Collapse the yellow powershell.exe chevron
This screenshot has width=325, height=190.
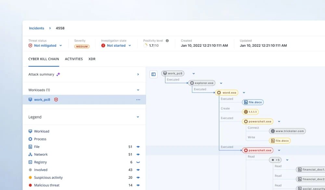click(279, 121)
